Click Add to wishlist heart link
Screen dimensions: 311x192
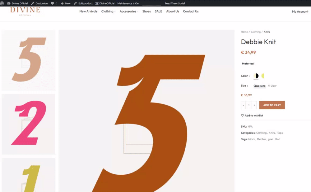click(x=252, y=116)
